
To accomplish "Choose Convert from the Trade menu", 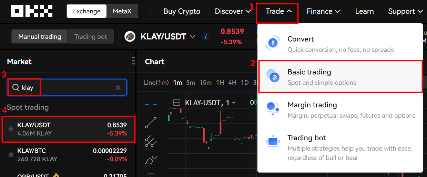I will coord(340,44).
